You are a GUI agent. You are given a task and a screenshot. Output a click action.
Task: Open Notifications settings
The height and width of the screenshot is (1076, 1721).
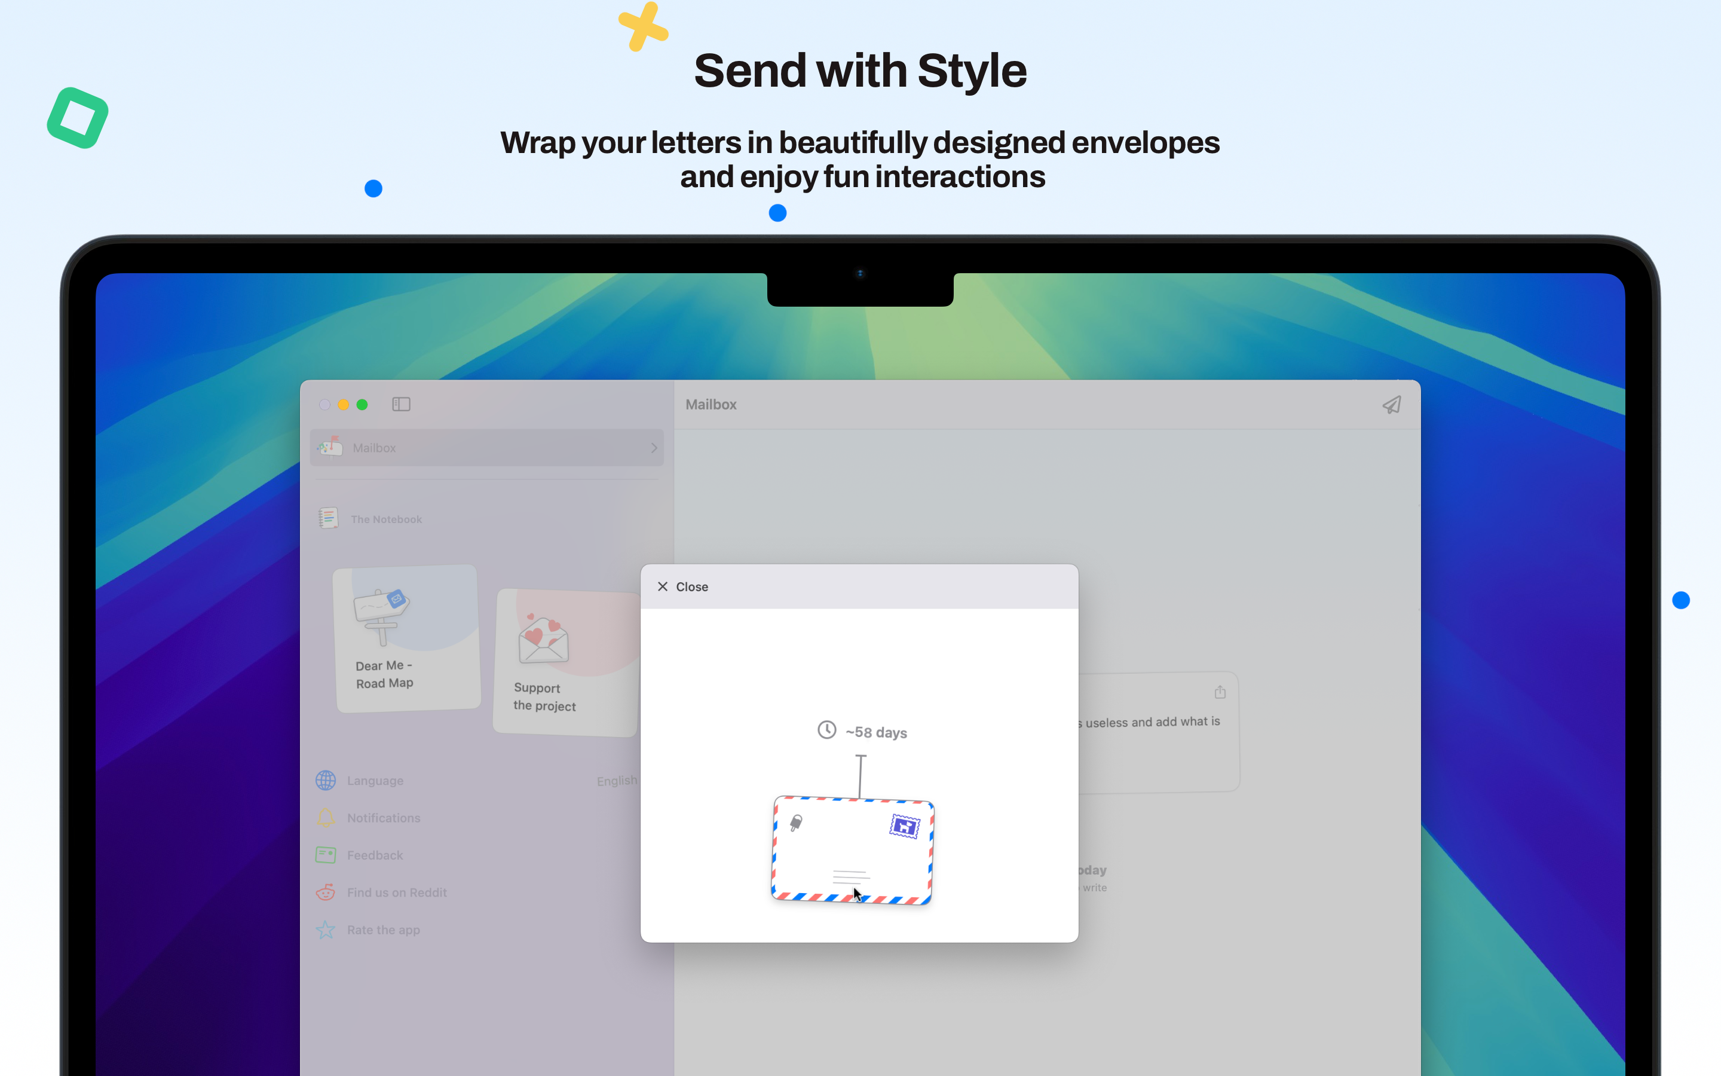click(383, 818)
